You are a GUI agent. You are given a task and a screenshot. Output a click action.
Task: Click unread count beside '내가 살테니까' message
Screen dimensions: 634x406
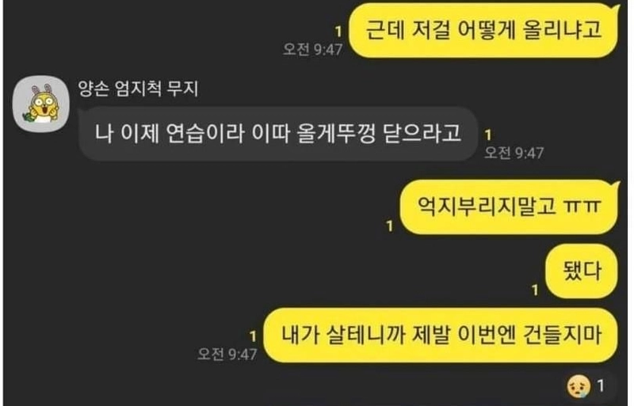click(253, 336)
